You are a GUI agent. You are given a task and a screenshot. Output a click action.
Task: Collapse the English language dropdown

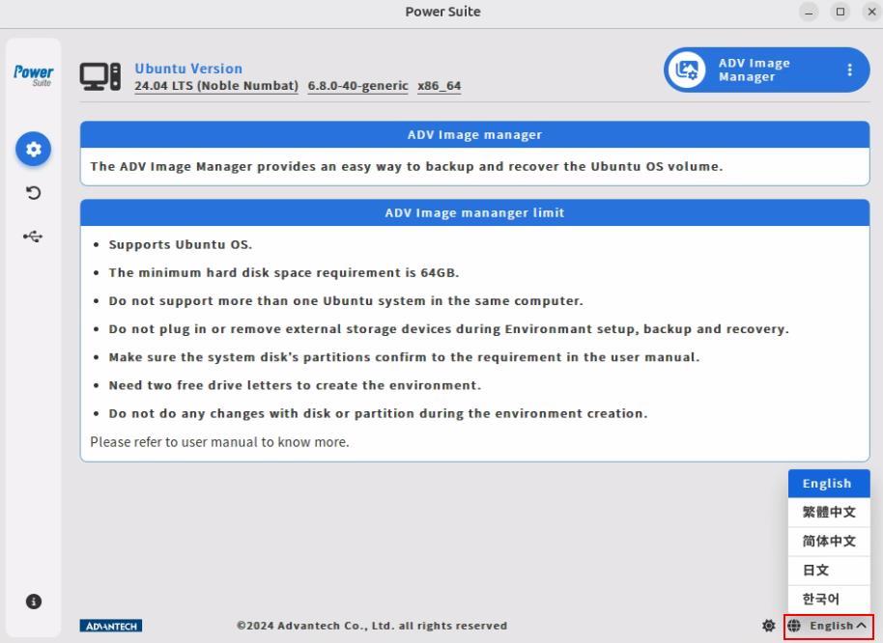pos(828,626)
